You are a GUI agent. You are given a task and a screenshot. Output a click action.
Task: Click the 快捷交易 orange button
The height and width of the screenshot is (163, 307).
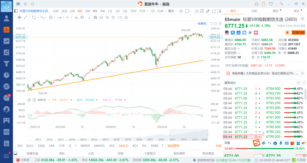coord(298,32)
